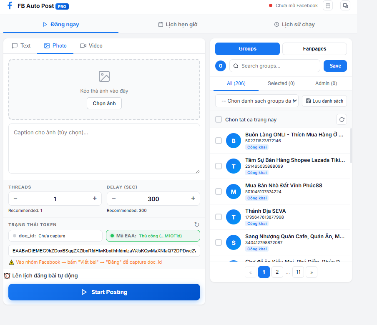Click the image placeholder icon in drop zone
The width and height of the screenshot is (377, 325).
click(104, 76)
